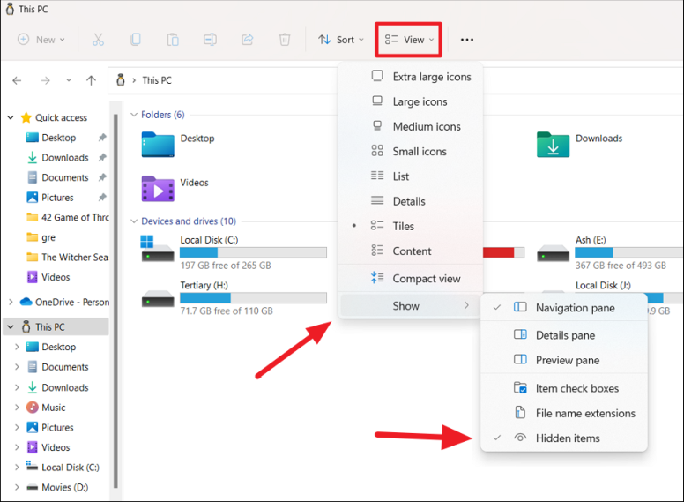Click the Share icon in toolbar
The image size is (684, 502).
click(248, 40)
